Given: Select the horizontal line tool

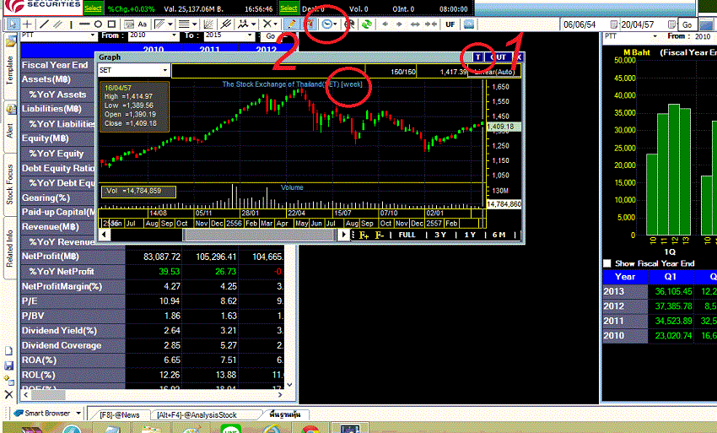Looking at the screenshot, I should [84, 24].
